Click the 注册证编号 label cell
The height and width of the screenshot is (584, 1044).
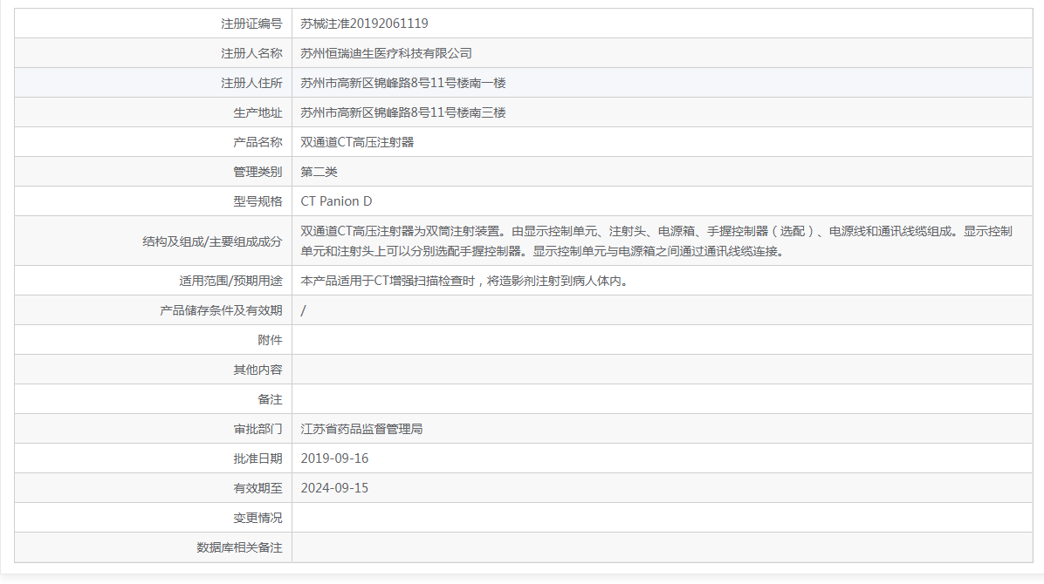(153, 24)
